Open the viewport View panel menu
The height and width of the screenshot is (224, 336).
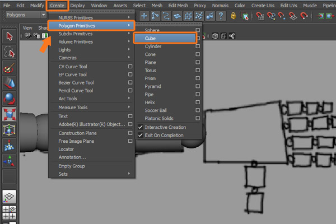(x=27, y=27)
